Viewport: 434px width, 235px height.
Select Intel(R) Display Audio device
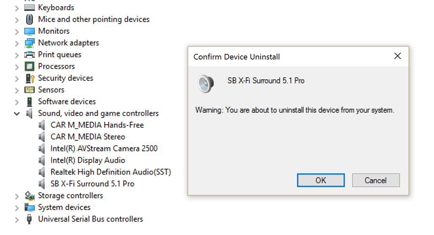coord(88,161)
